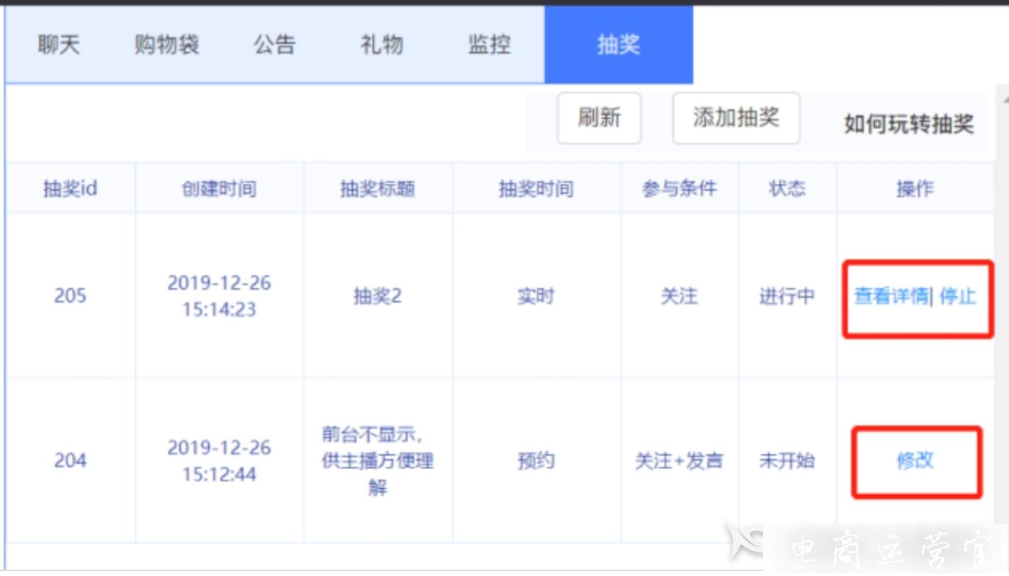The image size is (1009, 576).
Task: Select the id cell 205
Action: click(x=70, y=295)
